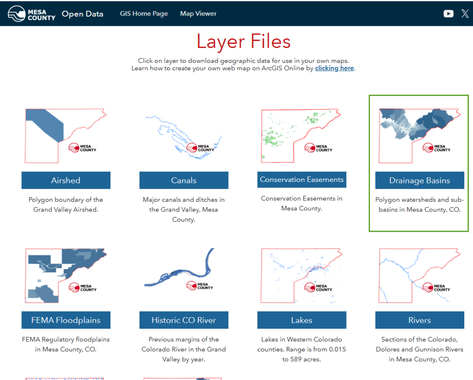This screenshot has height=380, width=473.
Task: Click the Drainage Basins map thumbnail
Action: pyautogui.click(x=419, y=136)
